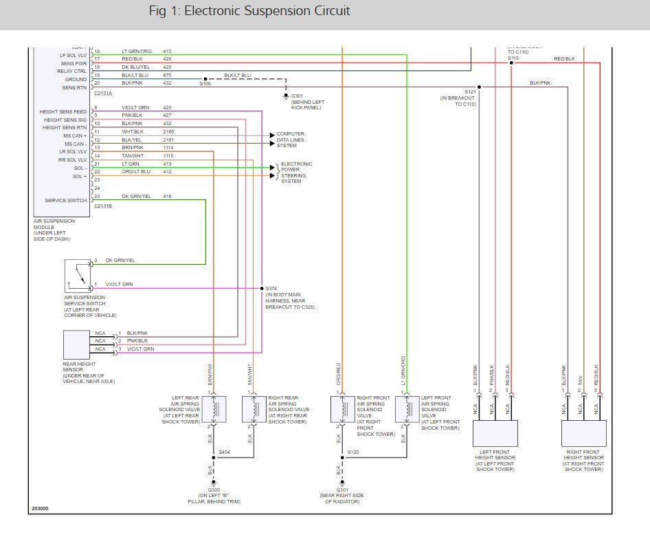Click the G301 ground symbol
Image resolution: width=650 pixels, height=537 pixels.
[286, 97]
